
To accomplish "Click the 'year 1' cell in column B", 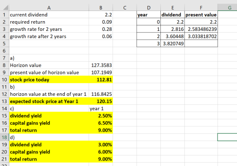I will 101,109.
